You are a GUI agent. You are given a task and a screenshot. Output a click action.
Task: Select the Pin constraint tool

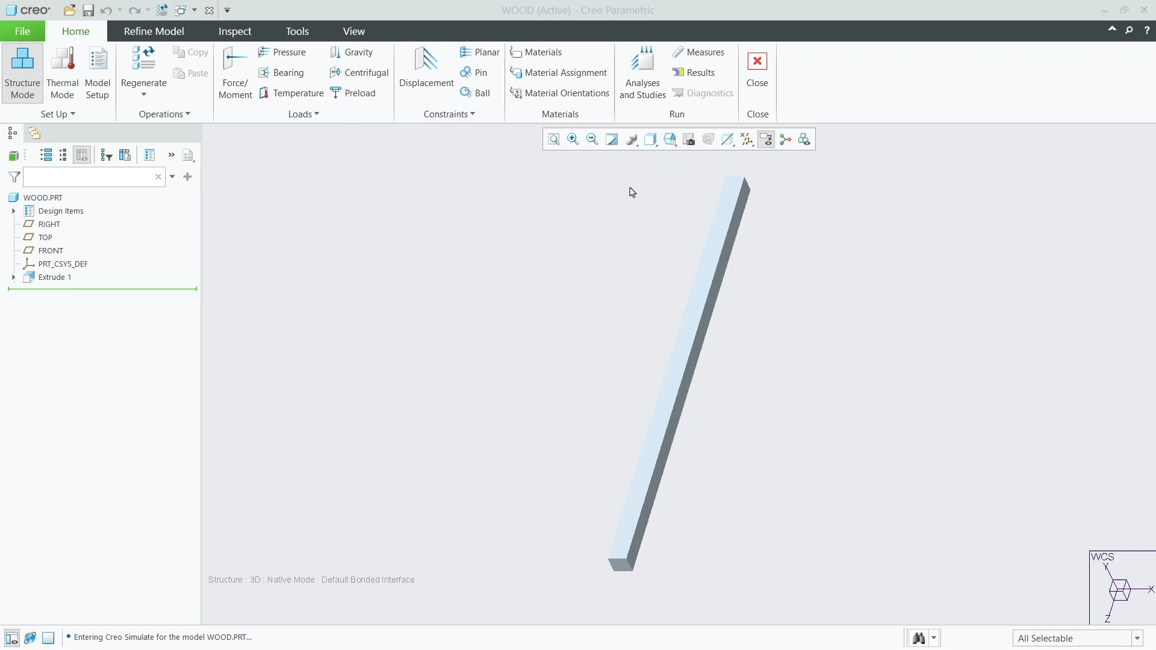pos(473,73)
